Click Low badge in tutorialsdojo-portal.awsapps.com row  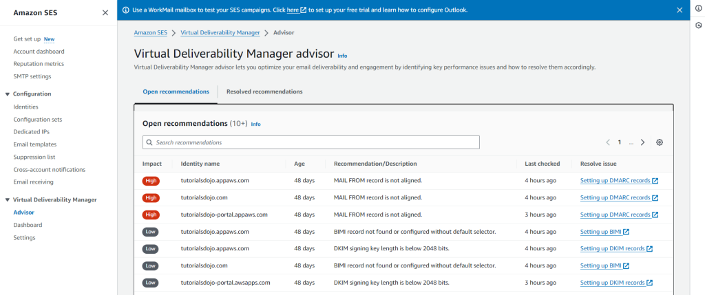[x=151, y=283]
